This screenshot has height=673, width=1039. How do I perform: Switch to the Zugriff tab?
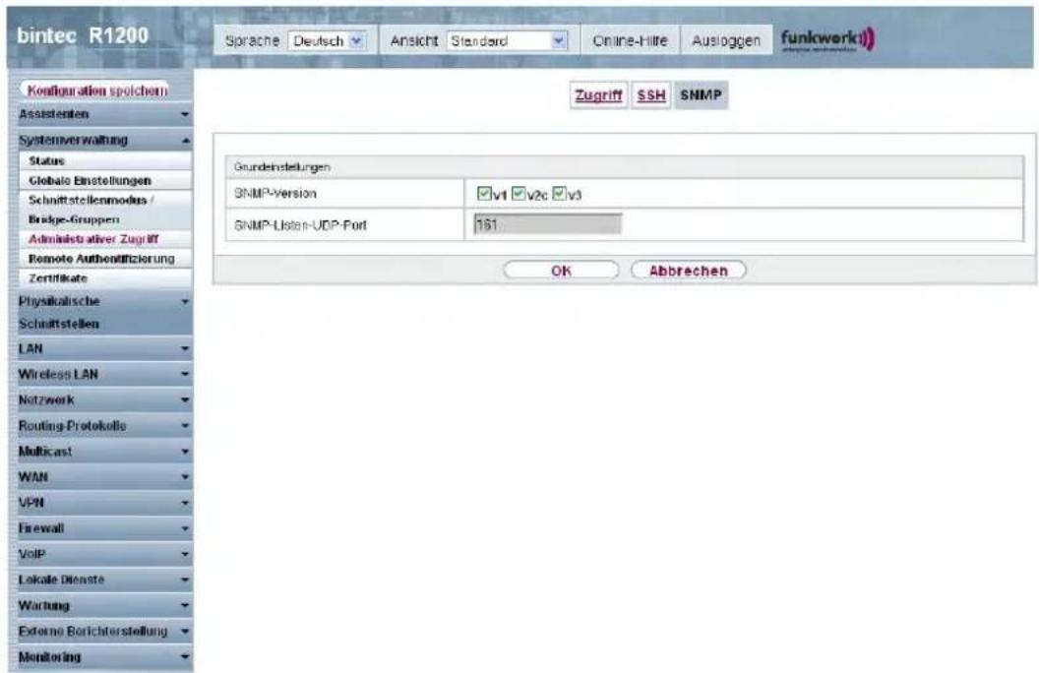(598, 95)
